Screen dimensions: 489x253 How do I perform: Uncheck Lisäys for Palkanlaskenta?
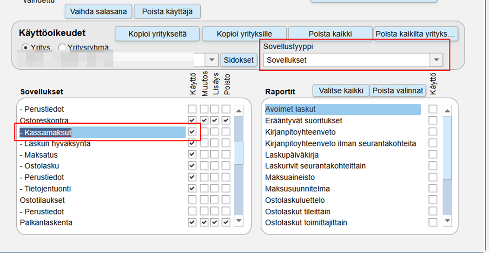tap(215, 222)
